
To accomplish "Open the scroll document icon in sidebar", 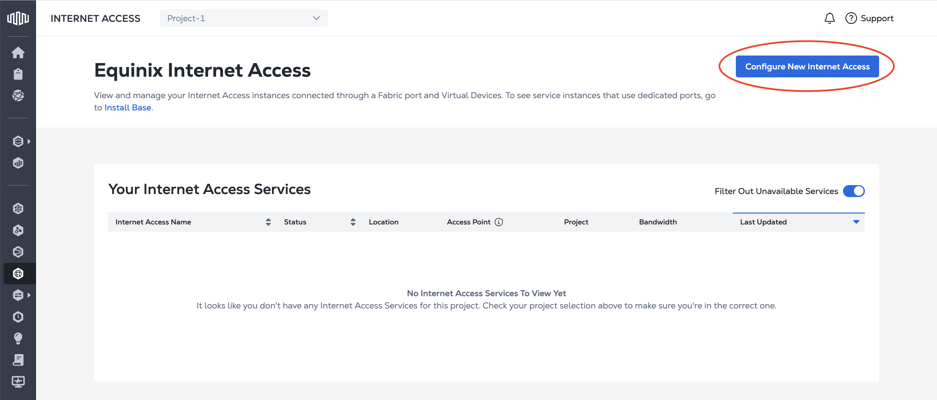I will pos(18,360).
